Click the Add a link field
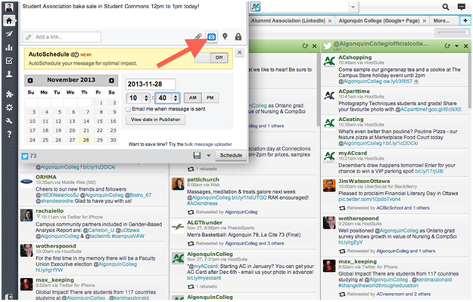Image resolution: width=473 pixels, height=302 pixels. 62,37
